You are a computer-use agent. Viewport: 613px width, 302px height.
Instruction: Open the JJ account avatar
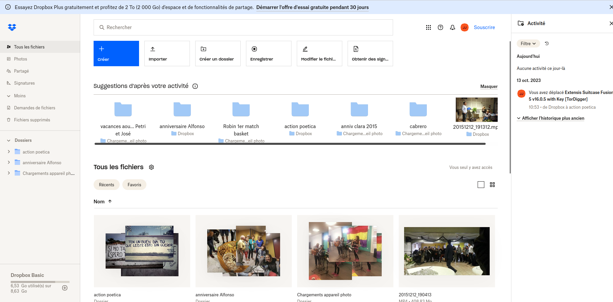click(x=465, y=27)
